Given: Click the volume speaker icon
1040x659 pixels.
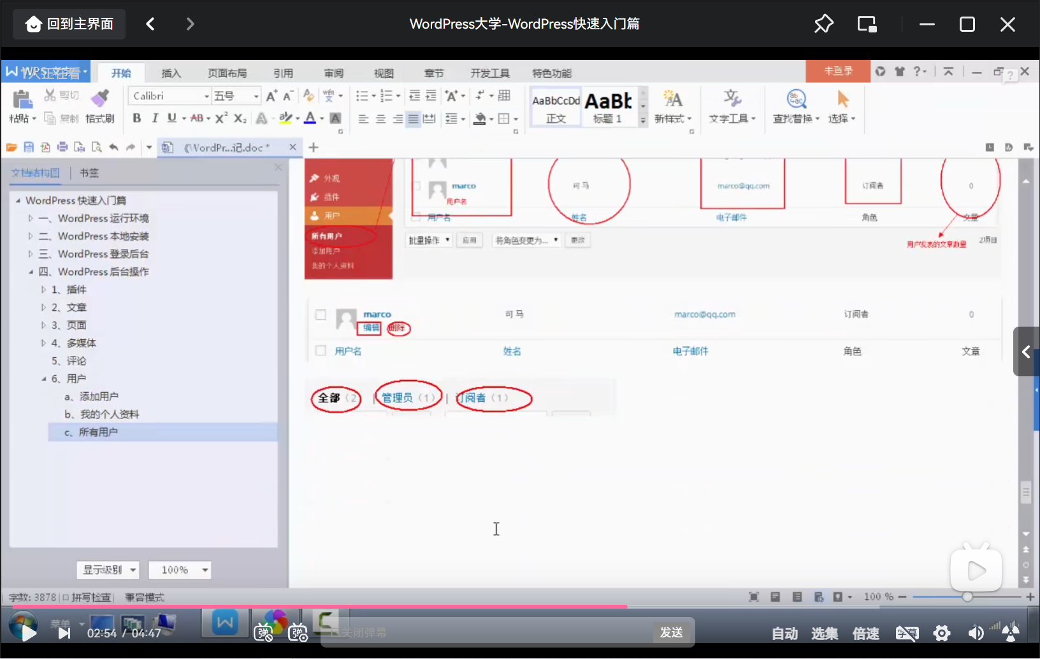Looking at the screenshot, I should 976,633.
